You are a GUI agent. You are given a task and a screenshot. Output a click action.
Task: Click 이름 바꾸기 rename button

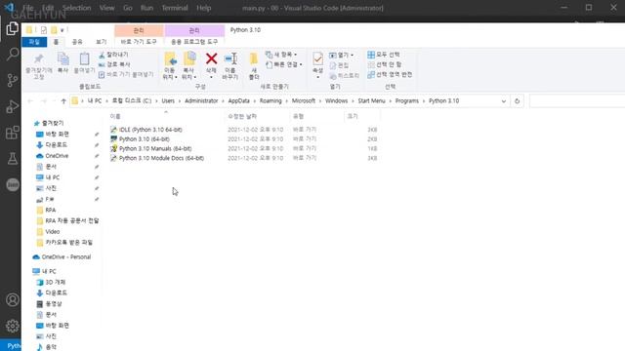coord(230,66)
